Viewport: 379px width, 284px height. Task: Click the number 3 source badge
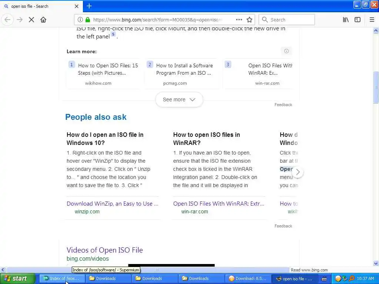[228, 64]
